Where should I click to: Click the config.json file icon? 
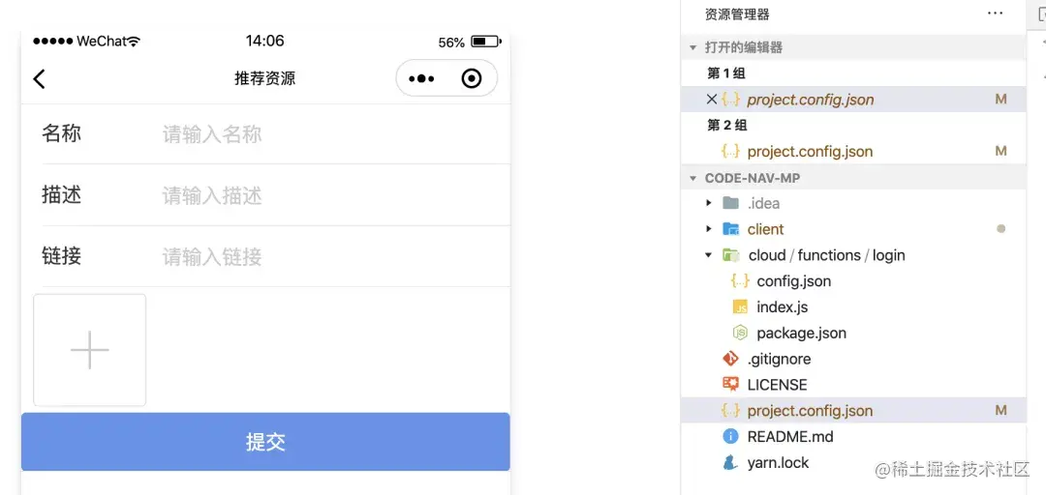point(740,281)
